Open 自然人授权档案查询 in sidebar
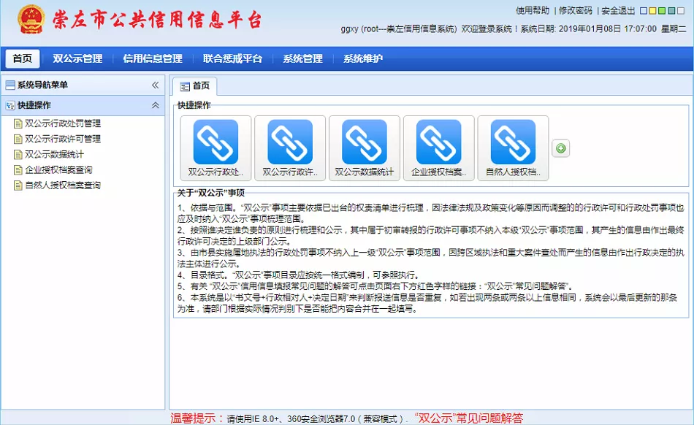 click(x=63, y=185)
